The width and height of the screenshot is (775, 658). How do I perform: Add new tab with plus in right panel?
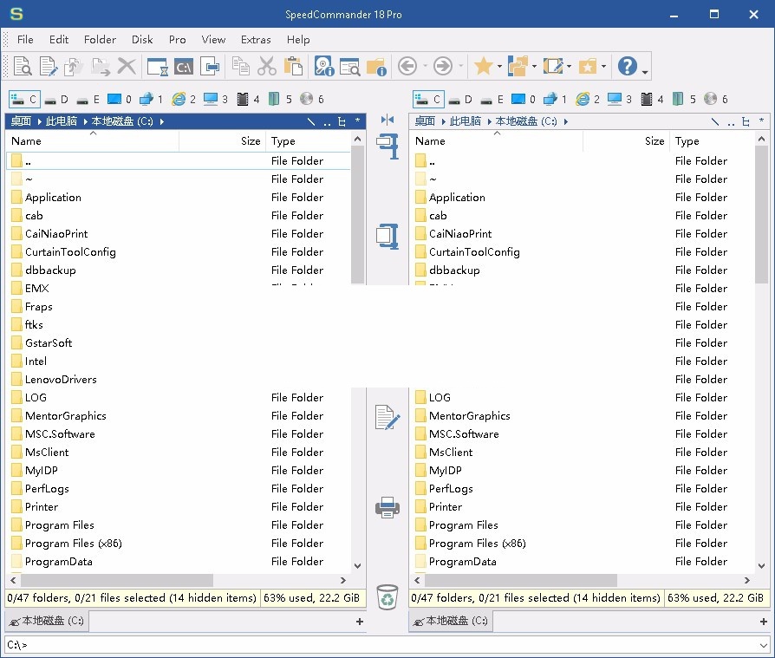click(763, 621)
